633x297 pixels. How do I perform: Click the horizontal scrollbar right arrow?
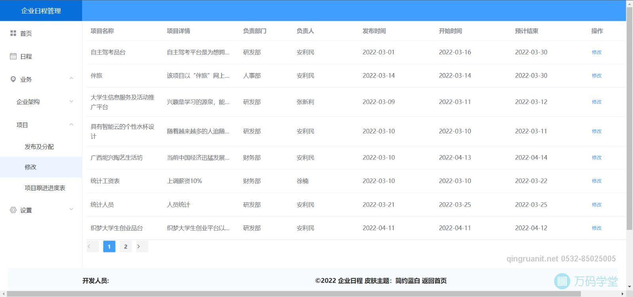(x=623, y=294)
